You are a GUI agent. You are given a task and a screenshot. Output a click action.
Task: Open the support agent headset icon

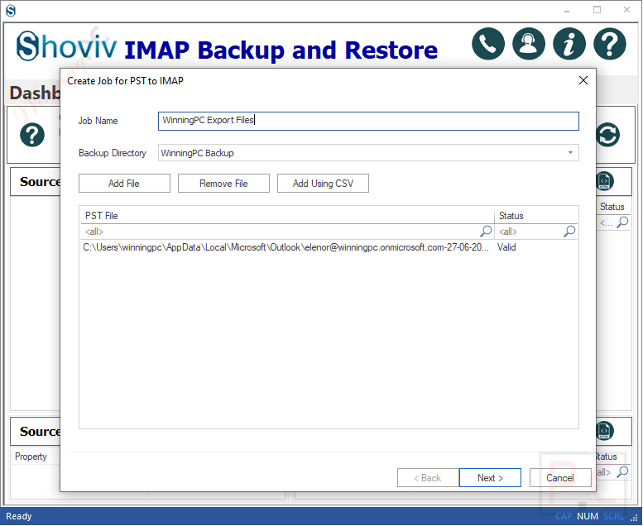click(x=529, y=44)
